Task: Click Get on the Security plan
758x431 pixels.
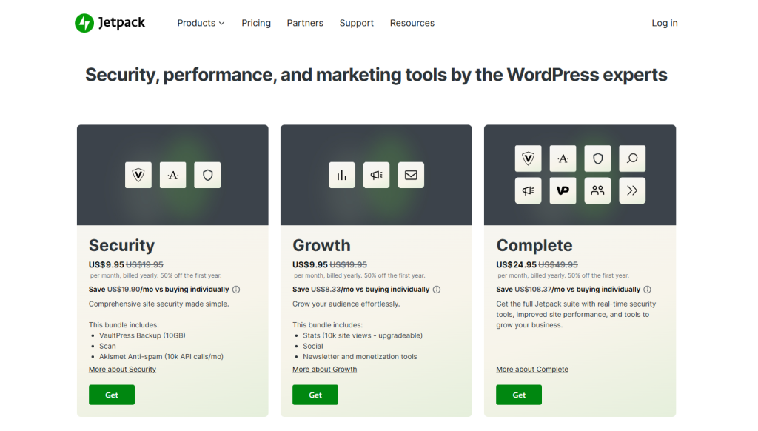Action: coord(111,395)
